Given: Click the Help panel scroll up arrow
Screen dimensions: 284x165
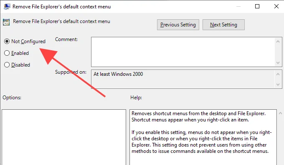Looking at the screenshot, I should 281,113.
